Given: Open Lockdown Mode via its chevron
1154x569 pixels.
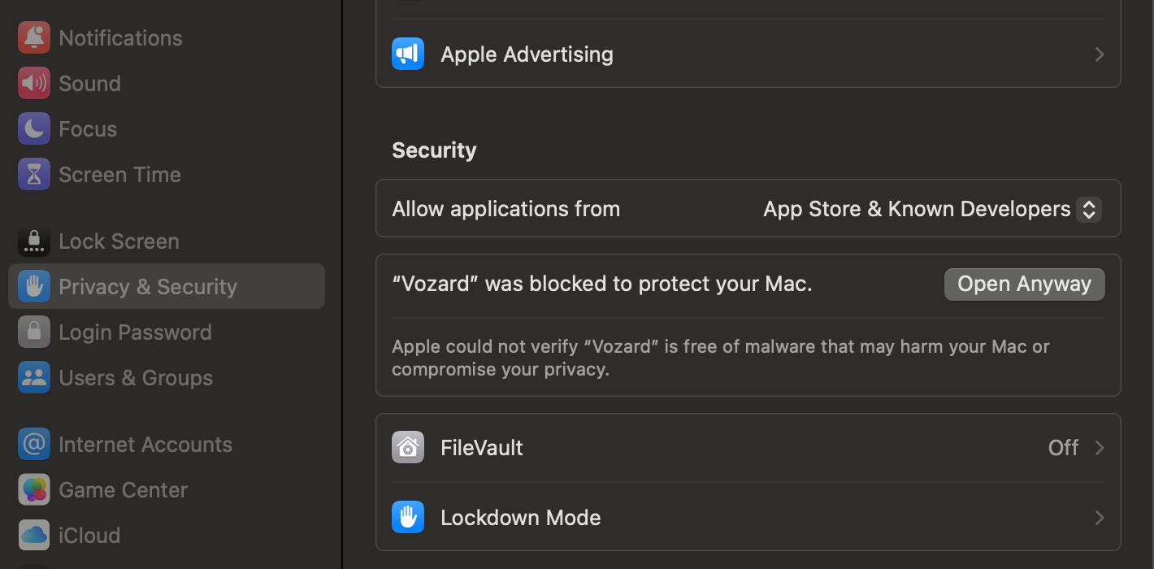Looking at the screenshot, I should coord(1100,517).
